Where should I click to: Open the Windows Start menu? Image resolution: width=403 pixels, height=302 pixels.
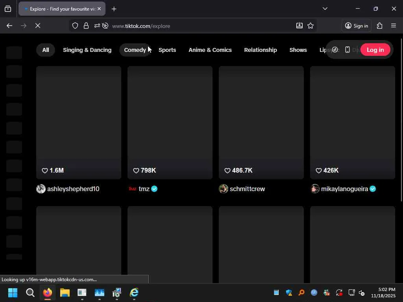pyautogui.click(x=13, y=293)
